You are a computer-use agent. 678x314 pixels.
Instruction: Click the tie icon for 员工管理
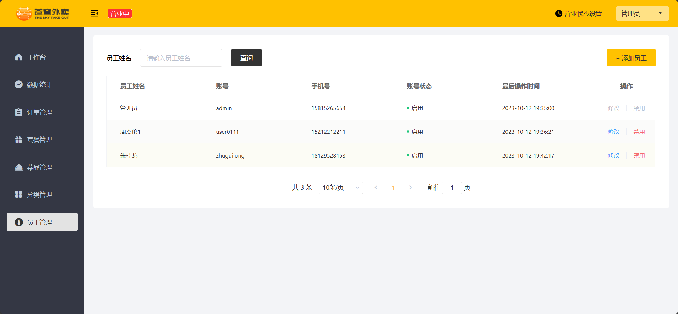(18, 222)
